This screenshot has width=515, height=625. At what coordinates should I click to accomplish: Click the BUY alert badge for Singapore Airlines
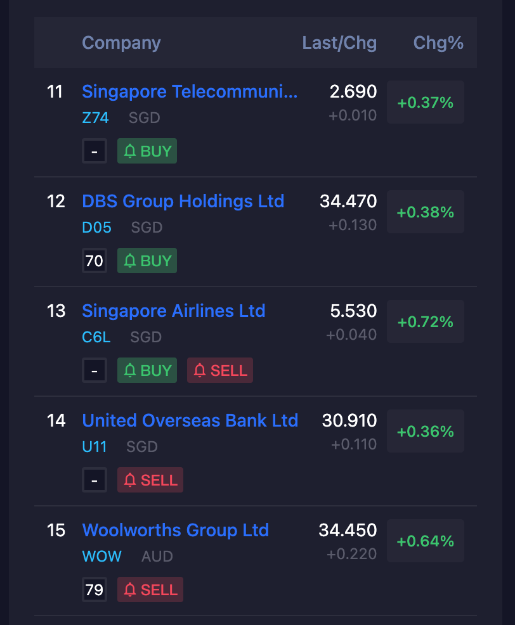pos(147,370)
